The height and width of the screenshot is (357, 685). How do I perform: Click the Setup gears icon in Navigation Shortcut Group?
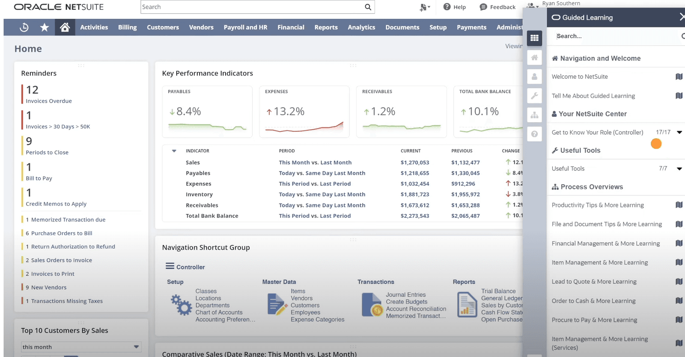click(x=181, y=305)
